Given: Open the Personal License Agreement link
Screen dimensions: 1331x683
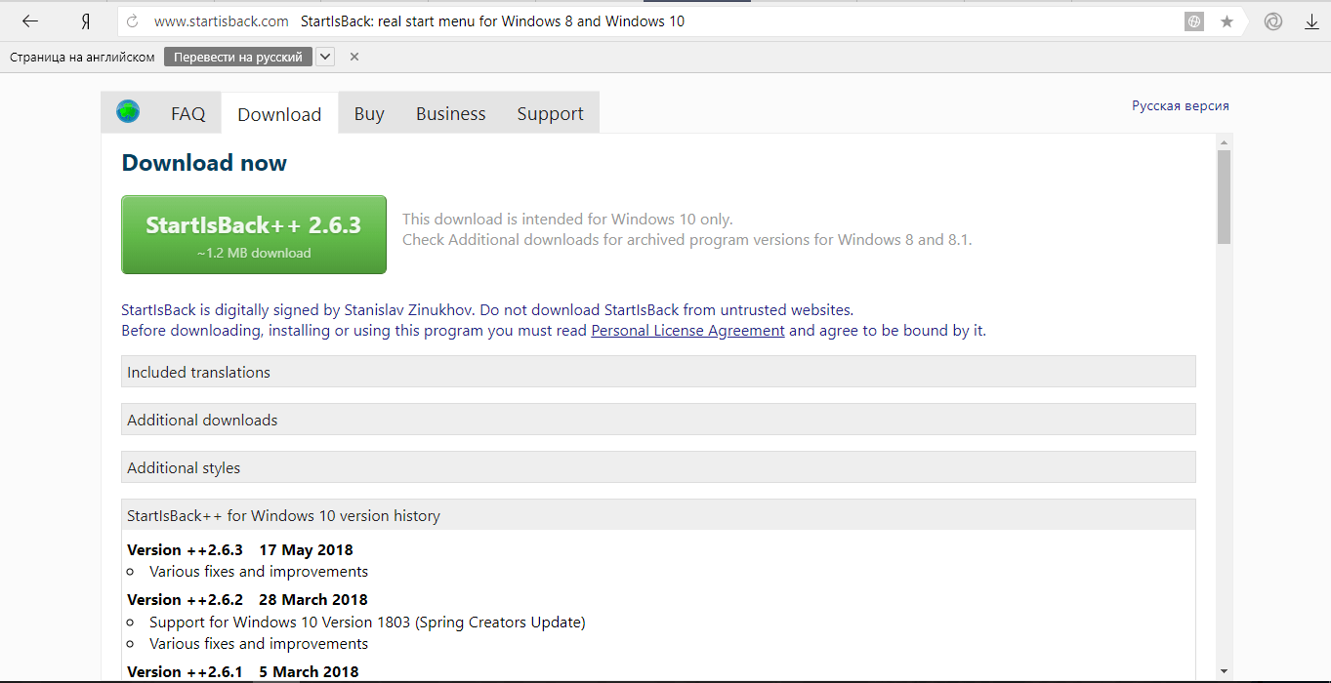Looking at the screenshot, I should pos(687,331).
